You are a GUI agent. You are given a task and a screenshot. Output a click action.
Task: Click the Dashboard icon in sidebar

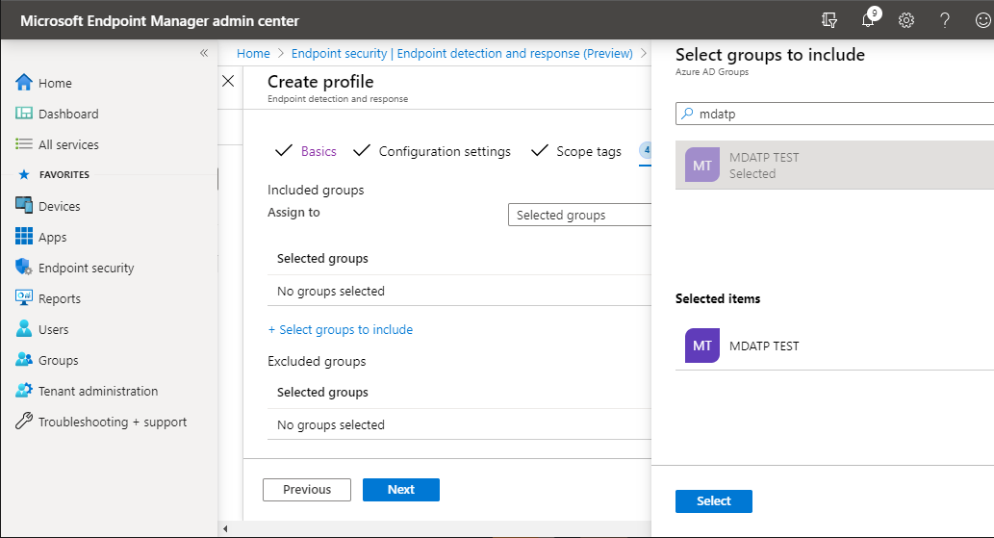coord(24,114)
